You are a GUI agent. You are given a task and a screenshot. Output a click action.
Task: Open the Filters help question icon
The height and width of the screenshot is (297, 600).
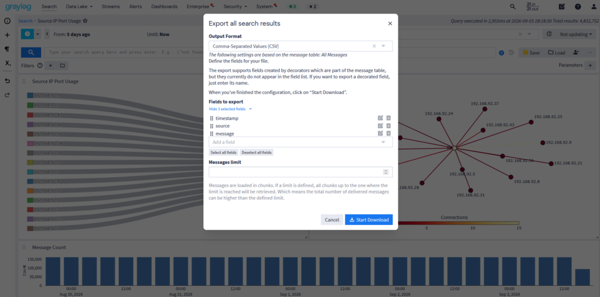pos(40,65)
